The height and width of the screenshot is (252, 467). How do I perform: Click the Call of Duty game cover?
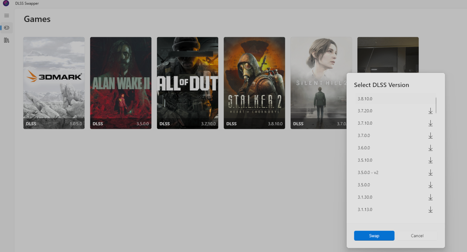click(188, 83)
